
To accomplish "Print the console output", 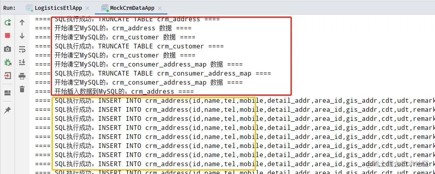I will 22,76.
